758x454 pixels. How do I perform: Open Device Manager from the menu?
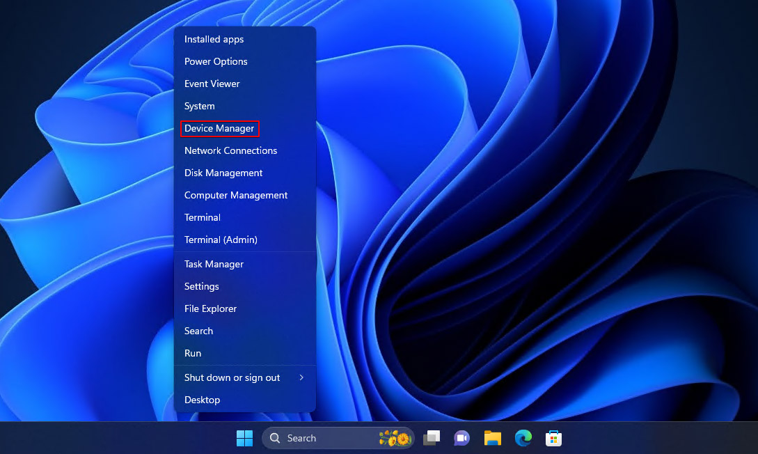point(219,128)
